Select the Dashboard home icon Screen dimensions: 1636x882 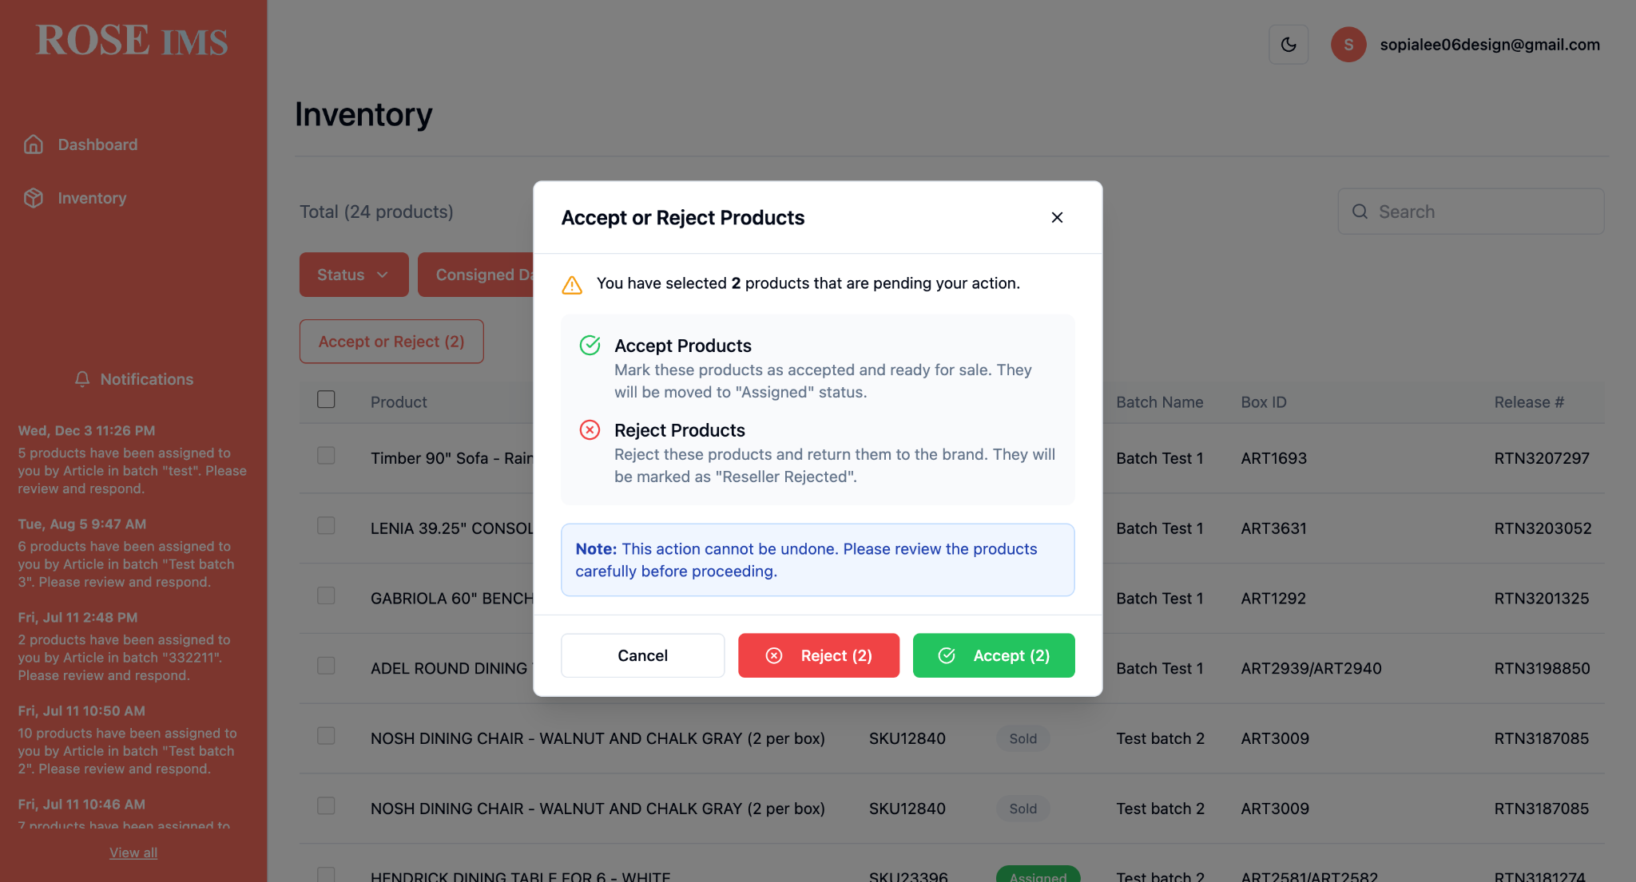pos(34,144)
